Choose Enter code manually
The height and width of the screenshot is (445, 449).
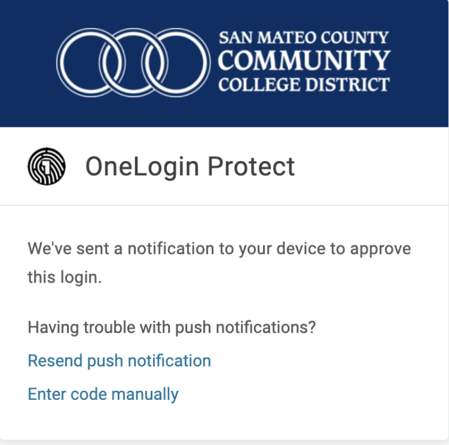[x=103, y=394]
